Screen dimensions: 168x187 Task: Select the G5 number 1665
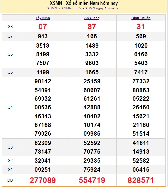[92, 72]
